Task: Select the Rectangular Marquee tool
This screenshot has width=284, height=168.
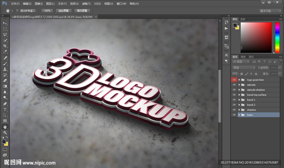Action: pyautogui.click(x=5, y=29)
